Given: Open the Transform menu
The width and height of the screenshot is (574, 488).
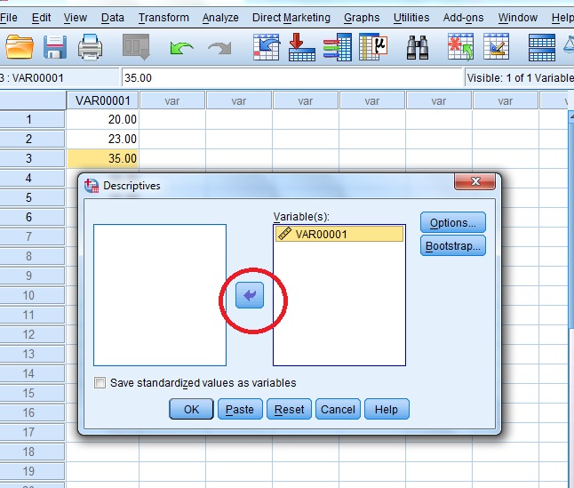Looking at the screenshot, I should coord(163,18).
